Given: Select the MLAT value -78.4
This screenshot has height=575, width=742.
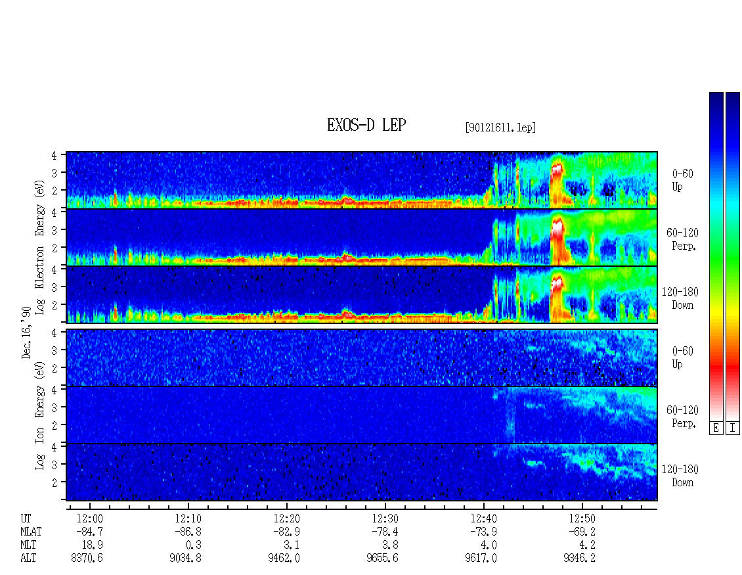Looking at the screenshot, I should [385, 532].
